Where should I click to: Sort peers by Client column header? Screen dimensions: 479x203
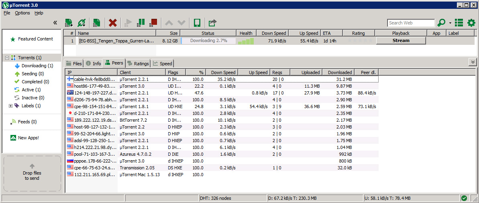tap(142, 72)
